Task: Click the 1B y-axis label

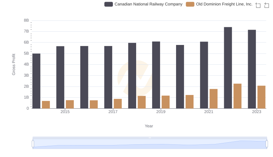Action: [x=27, y=97]
